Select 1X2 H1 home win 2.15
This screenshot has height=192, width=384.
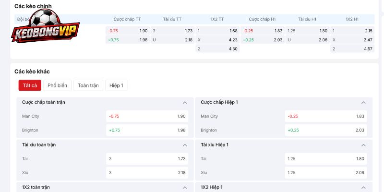pyautogui.click(x=352, y=31)
